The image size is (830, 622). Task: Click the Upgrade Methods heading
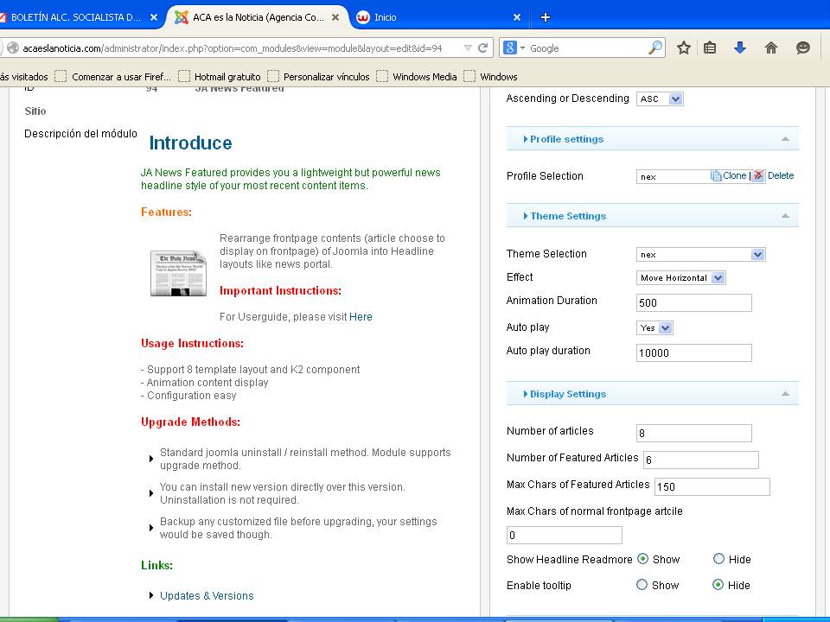(x=190, y=422)
